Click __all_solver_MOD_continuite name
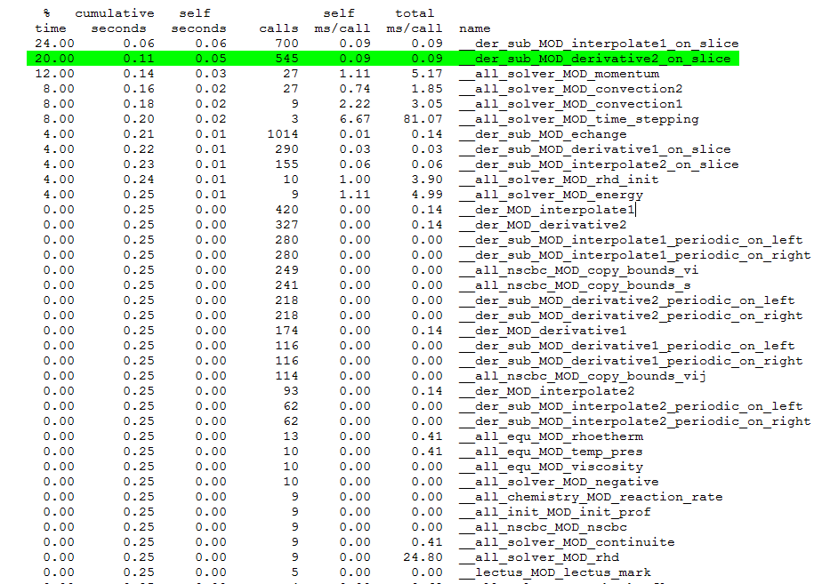 tap(567, 542)
